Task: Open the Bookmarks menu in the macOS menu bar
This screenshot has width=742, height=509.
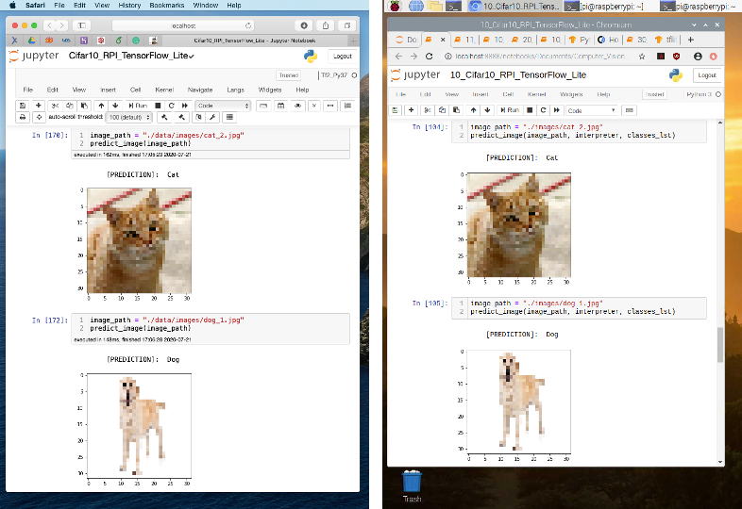Action: click(x=166, y=6)
